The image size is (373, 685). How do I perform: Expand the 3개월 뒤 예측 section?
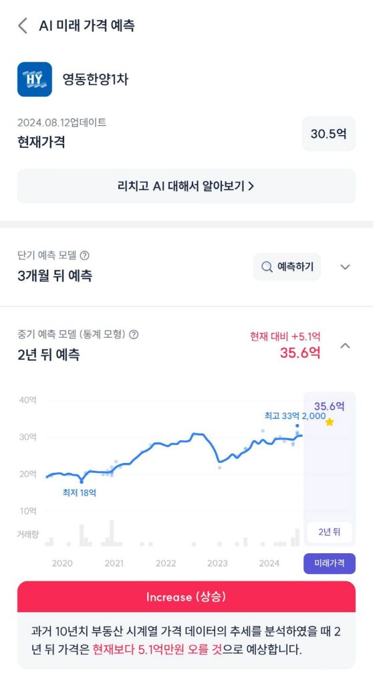coord(345,267)
